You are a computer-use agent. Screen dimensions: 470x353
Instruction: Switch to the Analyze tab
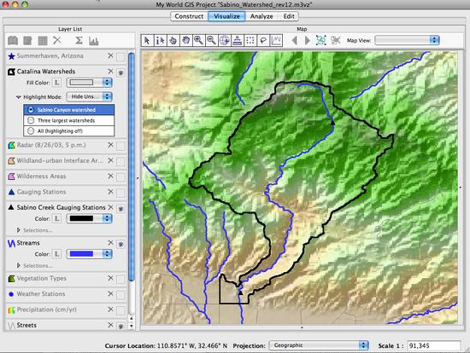(261, 16)
